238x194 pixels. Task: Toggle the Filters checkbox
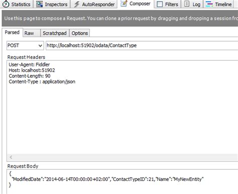(160, 4)
